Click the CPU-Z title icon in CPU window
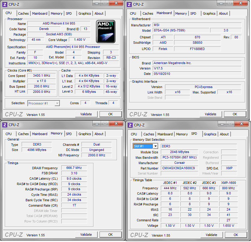This screenshot has width=251, height=242. point(5,4)
